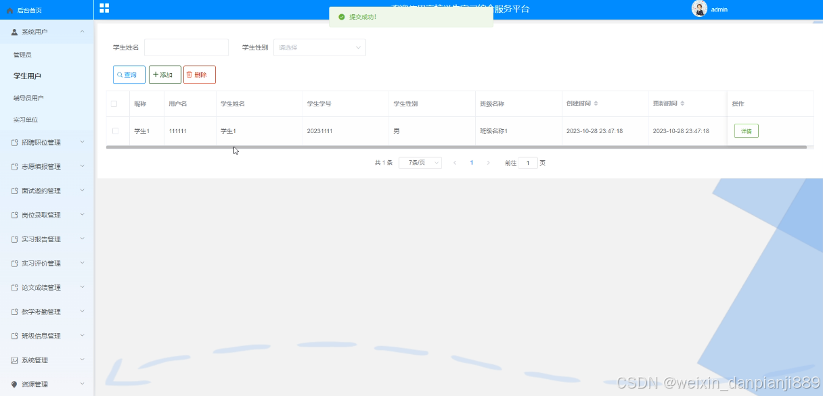Expand the 面试邀约管理 menu chevron
This screenshot has width=823, height=396.
coord(82,191)
